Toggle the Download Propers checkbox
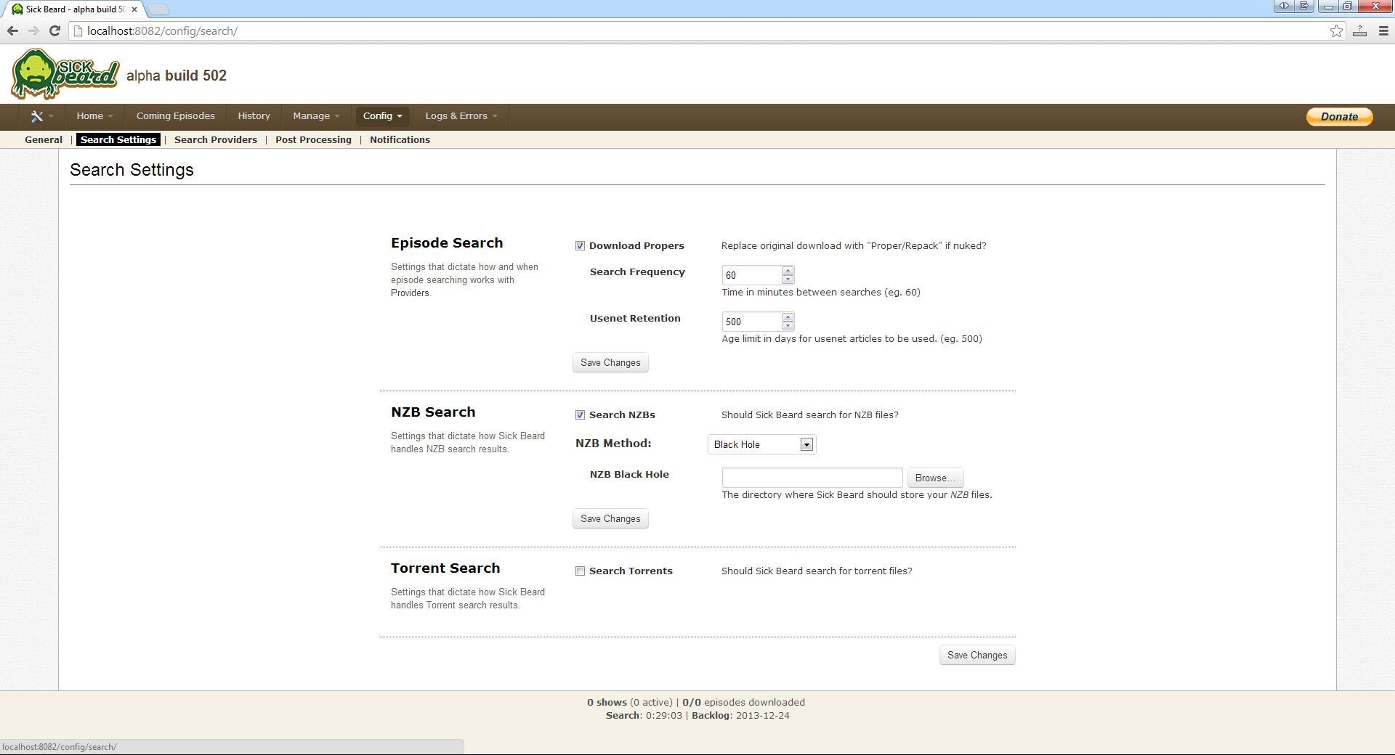 (580, 246)
